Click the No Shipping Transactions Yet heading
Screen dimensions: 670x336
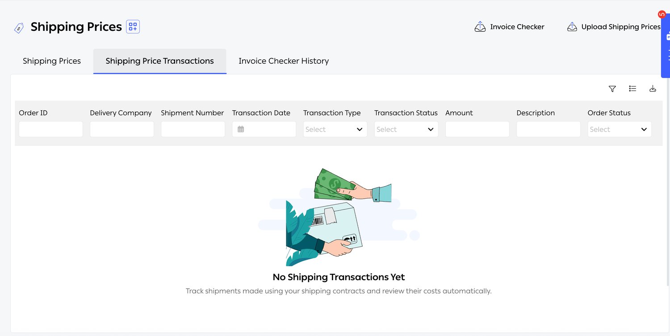pos(339,277)
